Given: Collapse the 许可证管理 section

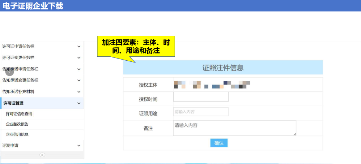Looking at the screenshot, I should pyautogui.click(x=79, y=103).
